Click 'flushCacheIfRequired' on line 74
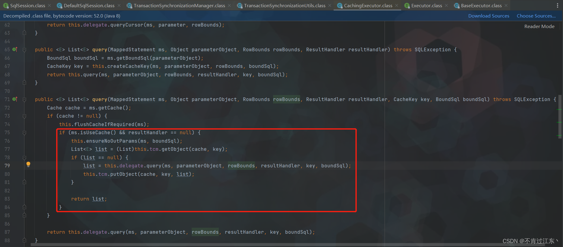563x247 pixels. [104, 124]
